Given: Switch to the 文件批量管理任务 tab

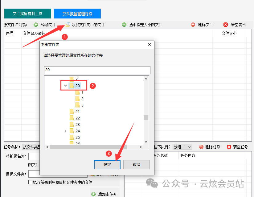Looking at the screenshot, I should 77,14.
